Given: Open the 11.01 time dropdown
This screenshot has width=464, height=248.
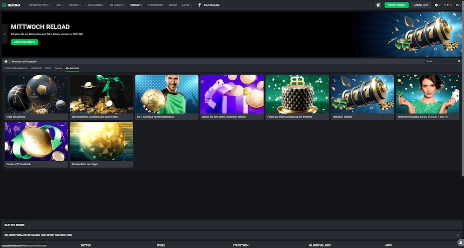Looking at the screenshot, I should tap(448, 5).
